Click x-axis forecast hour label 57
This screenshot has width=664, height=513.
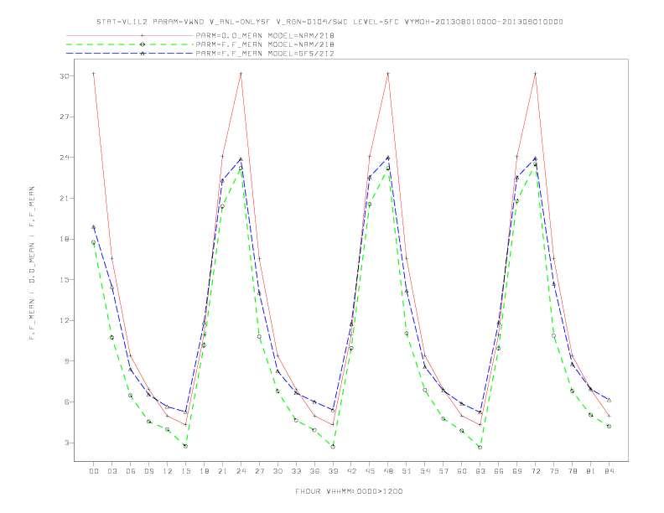[444, 471]
